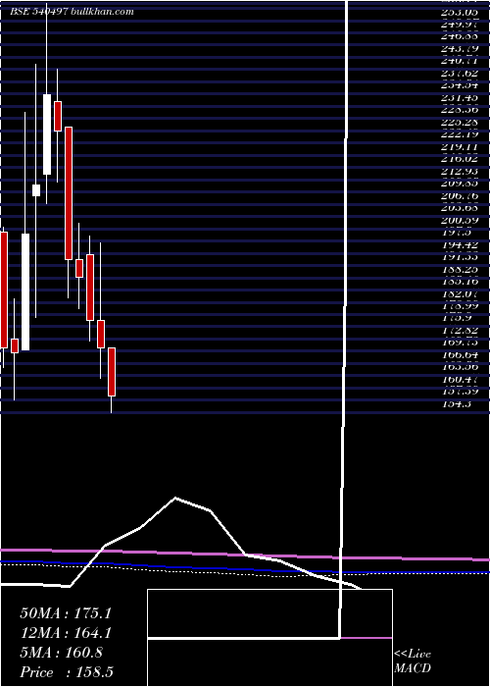Select the 50MA : 175.1 legend entry
Image resolution: width=490 pixels, height=687 pixels.
tap(65, 613)
